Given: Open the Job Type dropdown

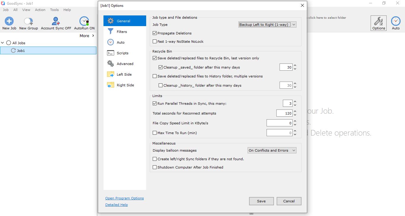Looking at the screenshot, I should (267, 25).
